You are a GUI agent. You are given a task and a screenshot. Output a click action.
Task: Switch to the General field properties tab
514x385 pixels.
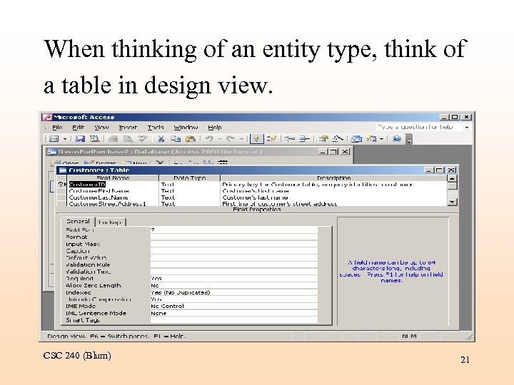coord(78,222)
